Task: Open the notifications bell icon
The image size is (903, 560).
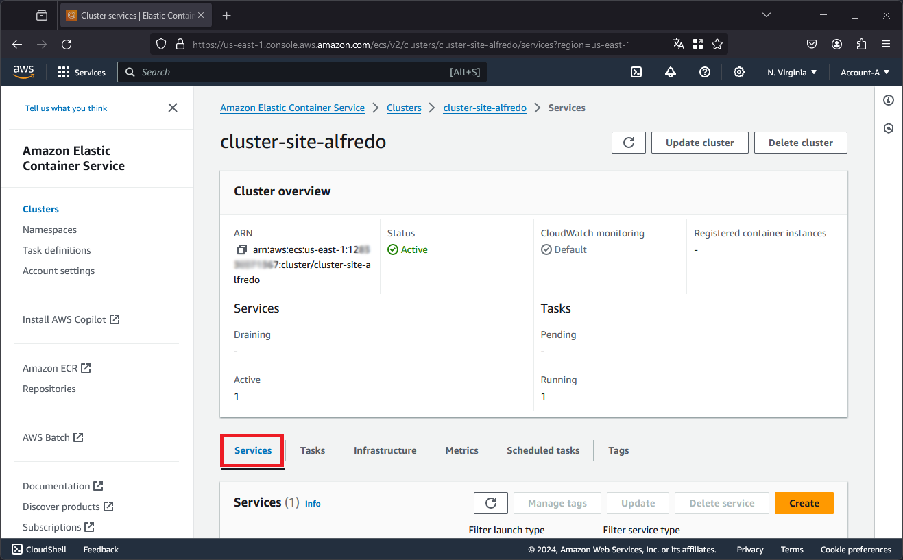Action: click(671, 72)
